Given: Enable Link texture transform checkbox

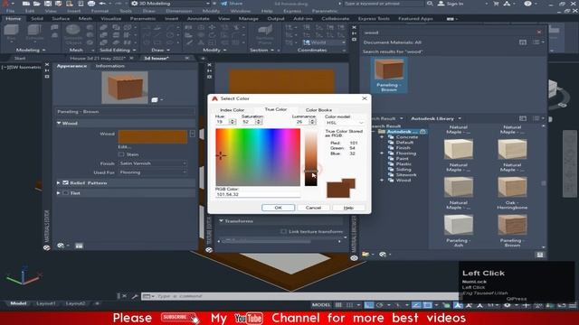Looking at the screenshot, I should tap(283, 231).
